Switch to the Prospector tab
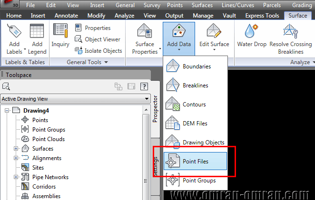 coord(155,109)
